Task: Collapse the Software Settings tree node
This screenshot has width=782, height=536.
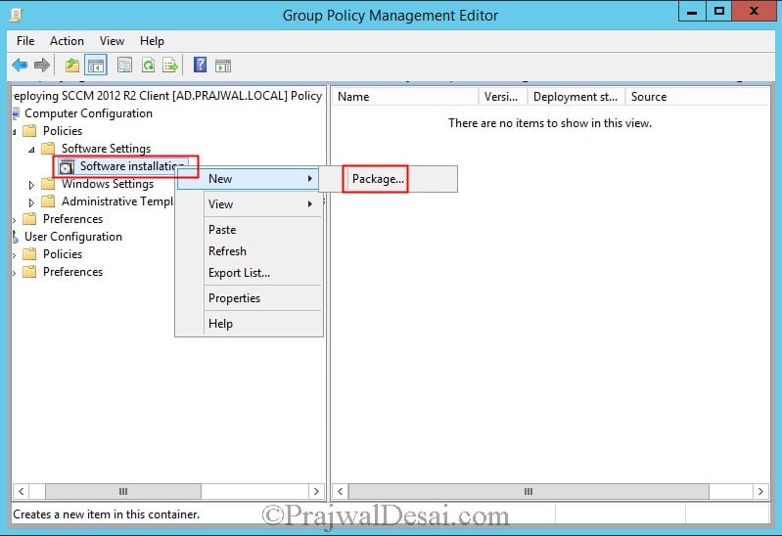Action: click(x=31, y=149)
